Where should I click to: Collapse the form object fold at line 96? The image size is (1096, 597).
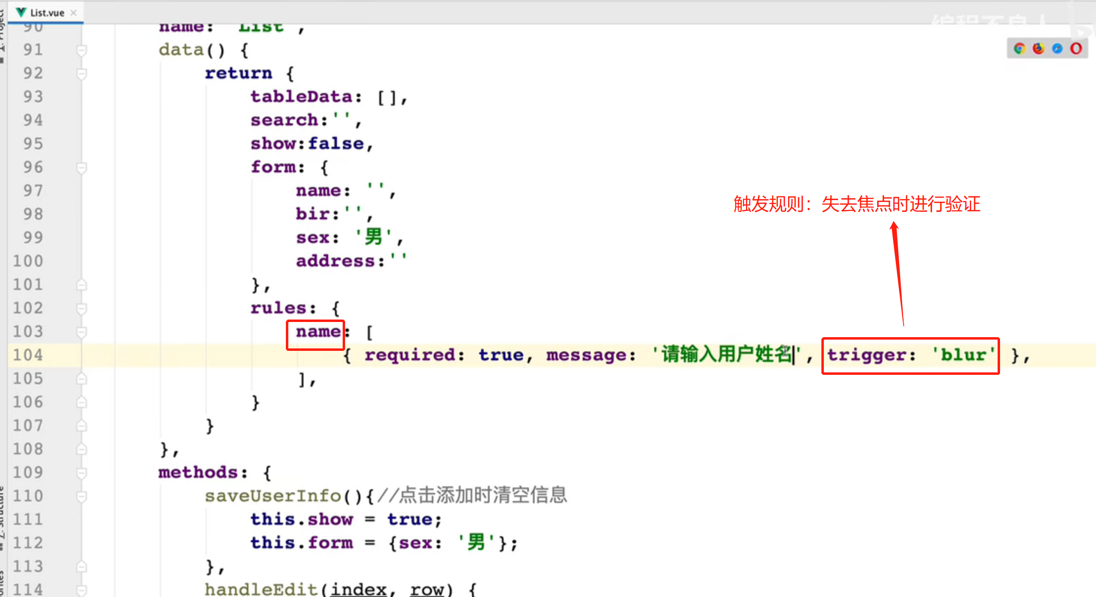point(82,167)
